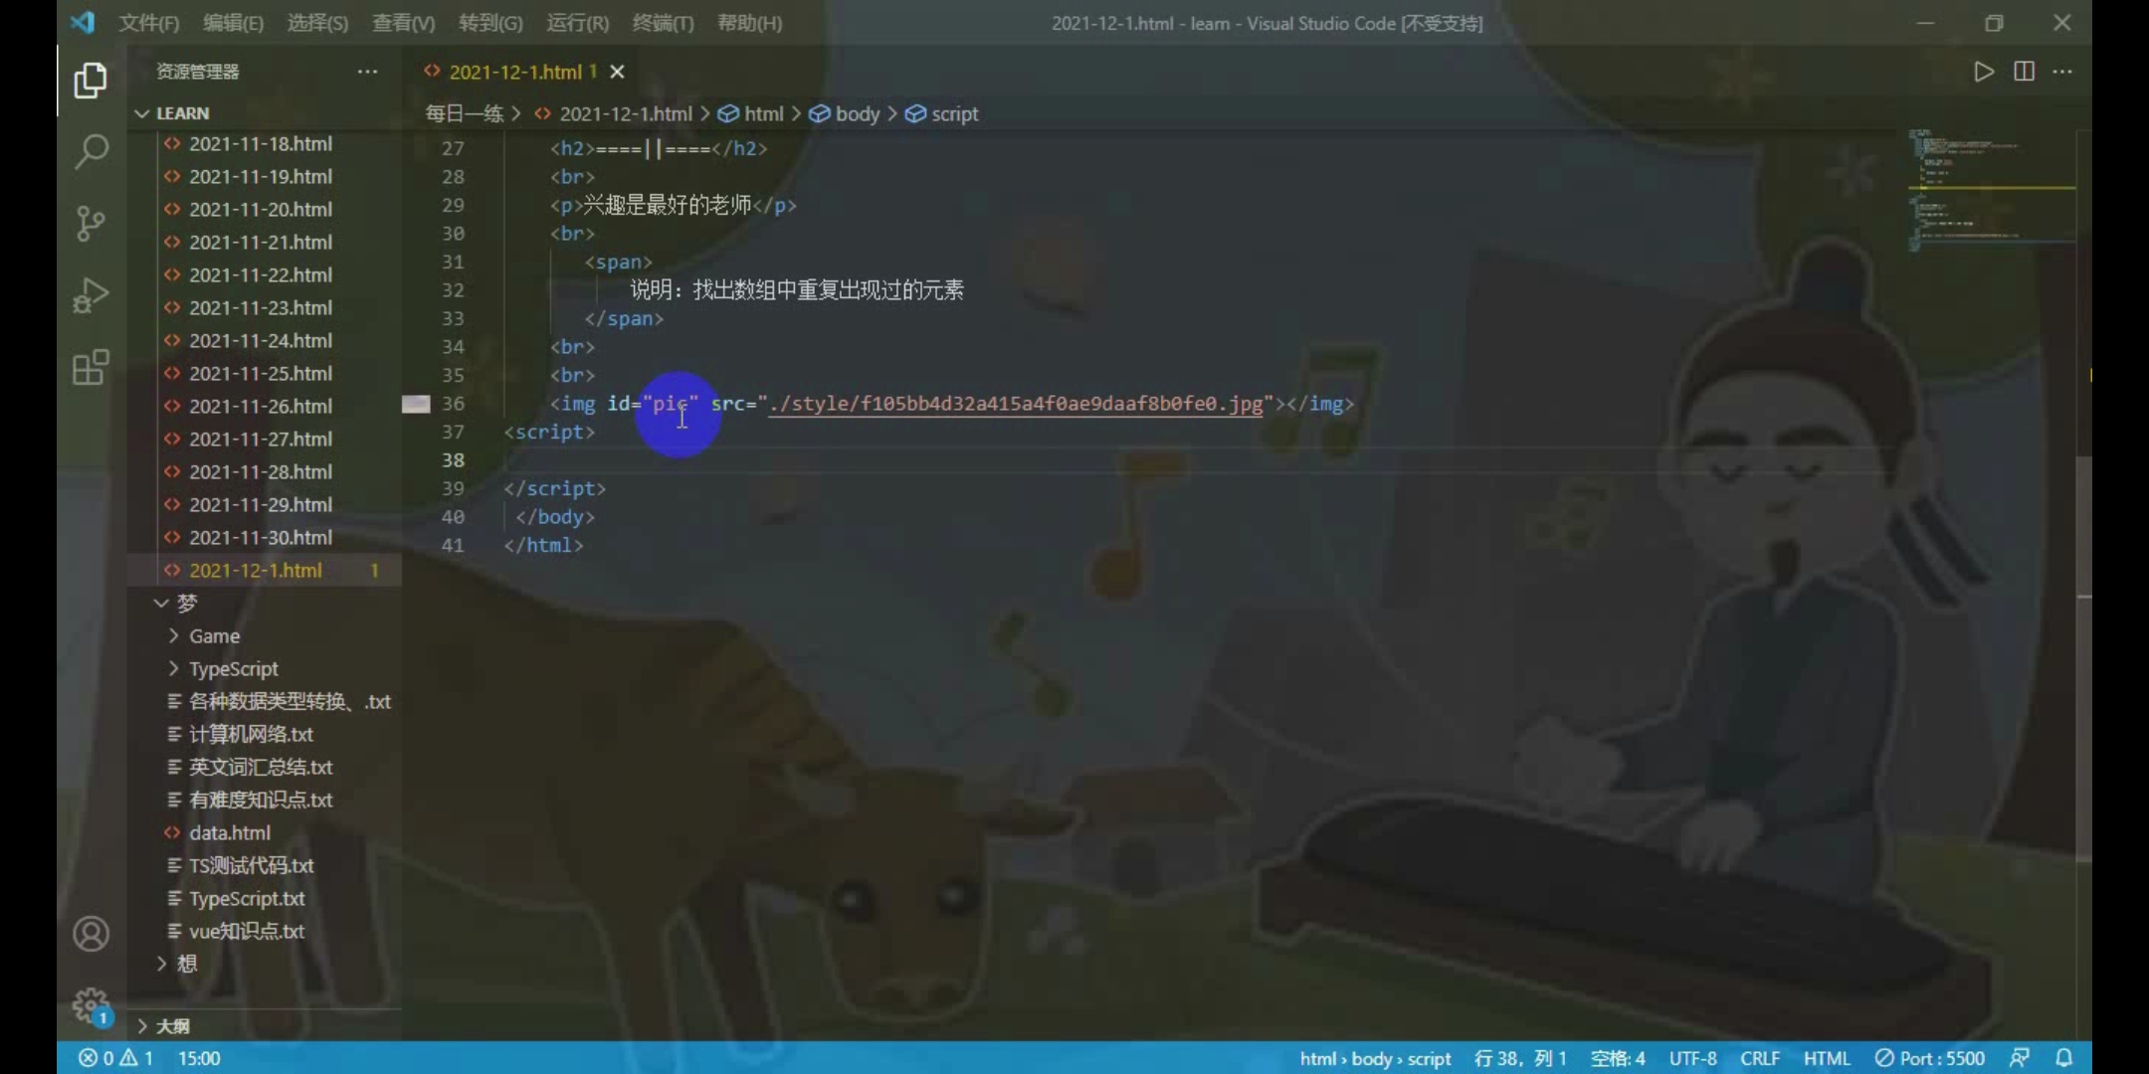Select the Search icon in activity bar

click(91, 151)
